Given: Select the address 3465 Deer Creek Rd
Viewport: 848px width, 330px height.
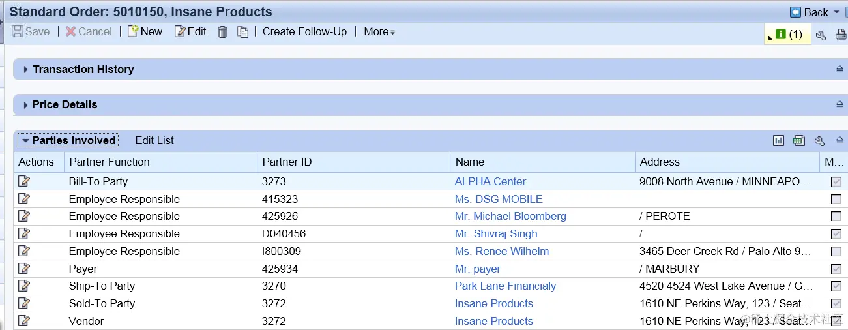Looking at the screenshot, I should coord(725,251).
